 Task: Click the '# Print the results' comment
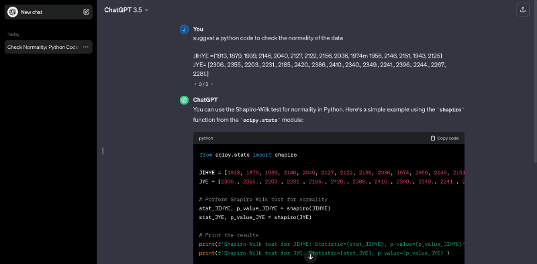pos(229,235)
